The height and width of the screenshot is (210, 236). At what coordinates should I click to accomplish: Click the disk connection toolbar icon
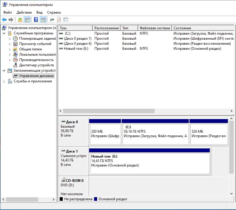pyautogui.click(x=52, y=20)
